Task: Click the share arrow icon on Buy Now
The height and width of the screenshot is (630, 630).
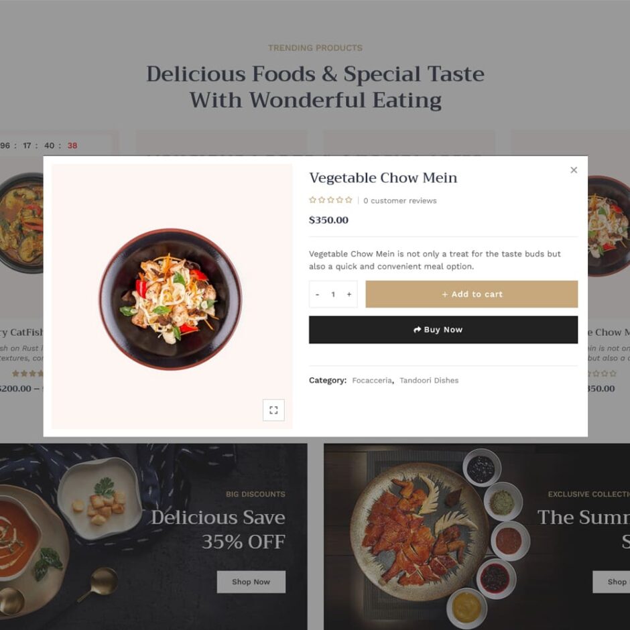Action: click(x=417, y=330)
